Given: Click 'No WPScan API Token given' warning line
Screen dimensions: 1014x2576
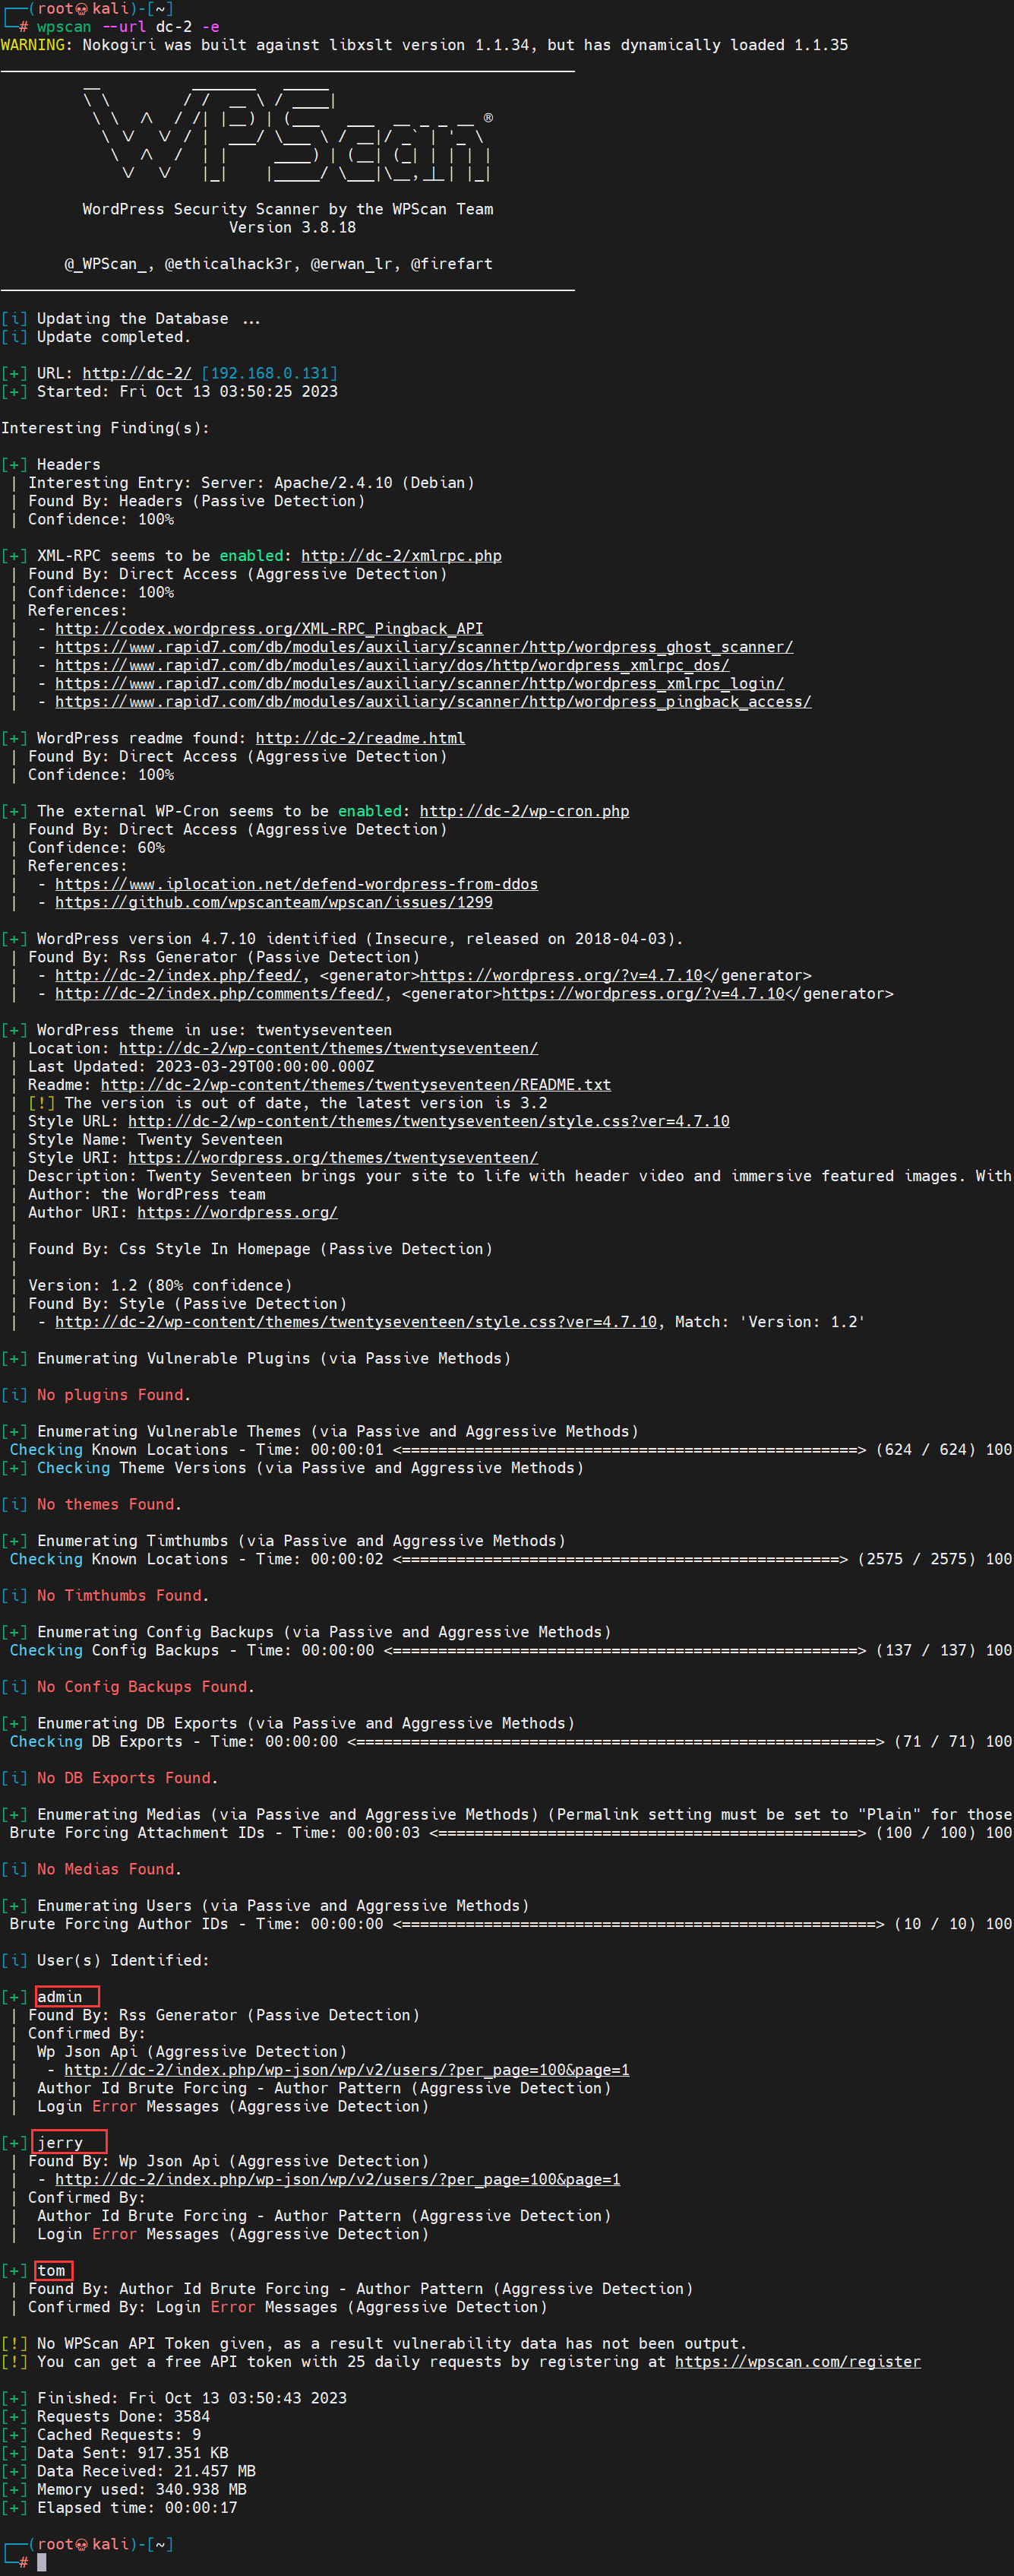Looking at the screenshot, I should tap(392, 2344).
